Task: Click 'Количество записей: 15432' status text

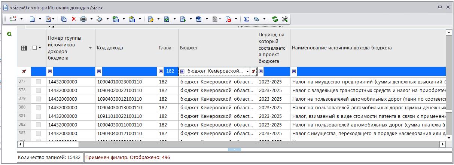Action: tap(49, 158)
